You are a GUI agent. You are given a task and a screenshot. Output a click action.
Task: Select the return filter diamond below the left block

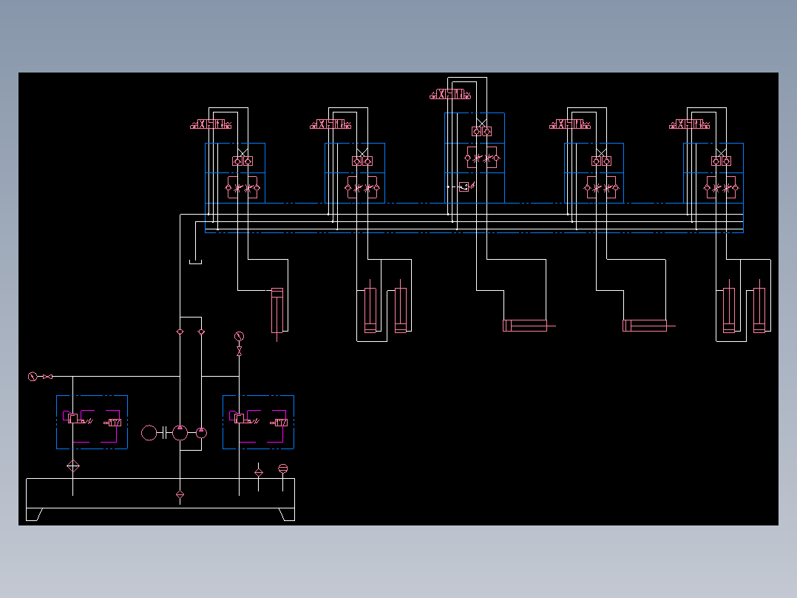(x=72, y=466)
